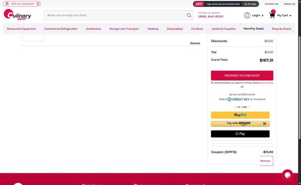301x185 pixels.
Task: Remove the item from cart list
Action: (195, 43)
